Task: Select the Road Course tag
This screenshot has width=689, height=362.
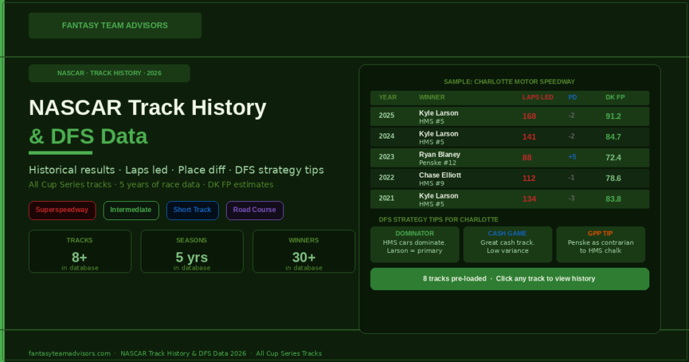Action: pyautogui.click(x=255, y=211)
